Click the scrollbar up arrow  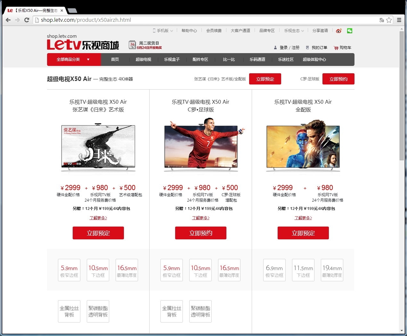click(x=402, y=29)
